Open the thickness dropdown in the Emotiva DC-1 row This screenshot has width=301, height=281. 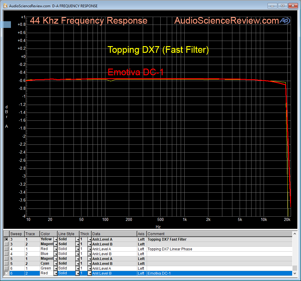pyautogui.click(x=90, y=273)
